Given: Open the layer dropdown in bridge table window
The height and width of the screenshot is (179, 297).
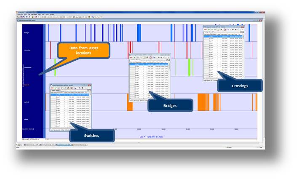Looking at the screenshot, I should click(x=241, y=32).
